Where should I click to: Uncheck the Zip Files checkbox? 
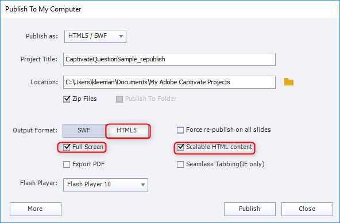click(67, 99)
